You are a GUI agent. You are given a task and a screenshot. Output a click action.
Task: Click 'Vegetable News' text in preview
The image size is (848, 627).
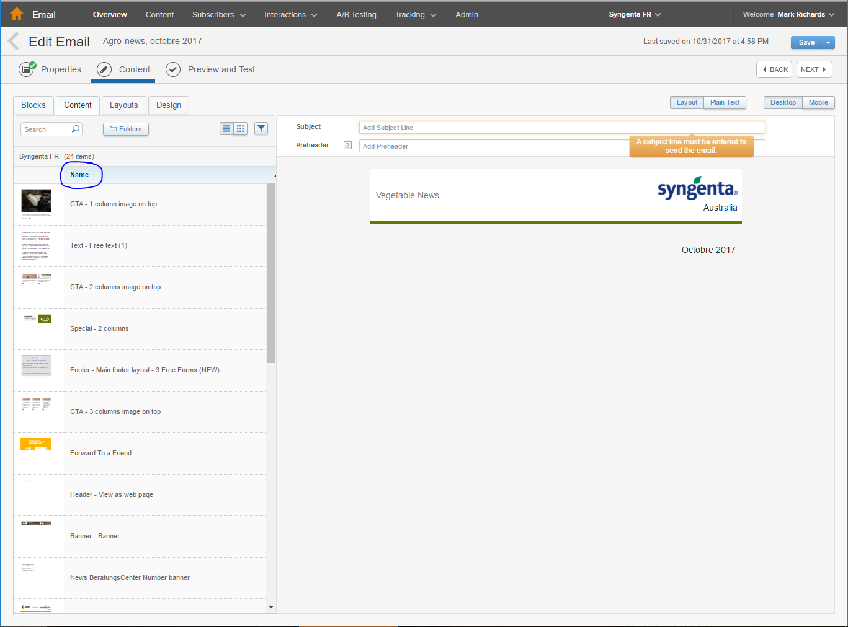point(408,195)
